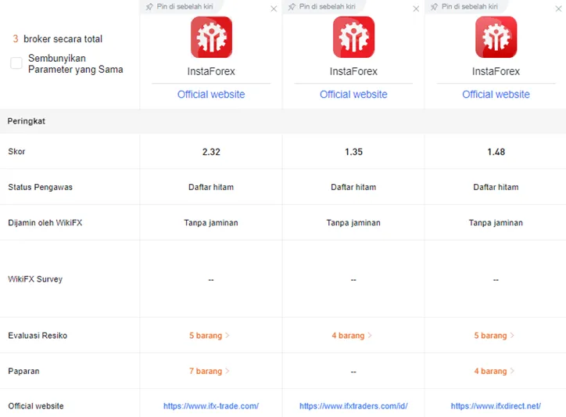The width and height of the screenshot is (566, 417).
Task: Expand 4 barang risk evaluation in 1.35-score column
Action: point(352,336)
